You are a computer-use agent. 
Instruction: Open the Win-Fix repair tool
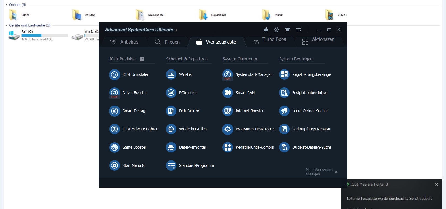pyautogui.click(x=179, y=74)
